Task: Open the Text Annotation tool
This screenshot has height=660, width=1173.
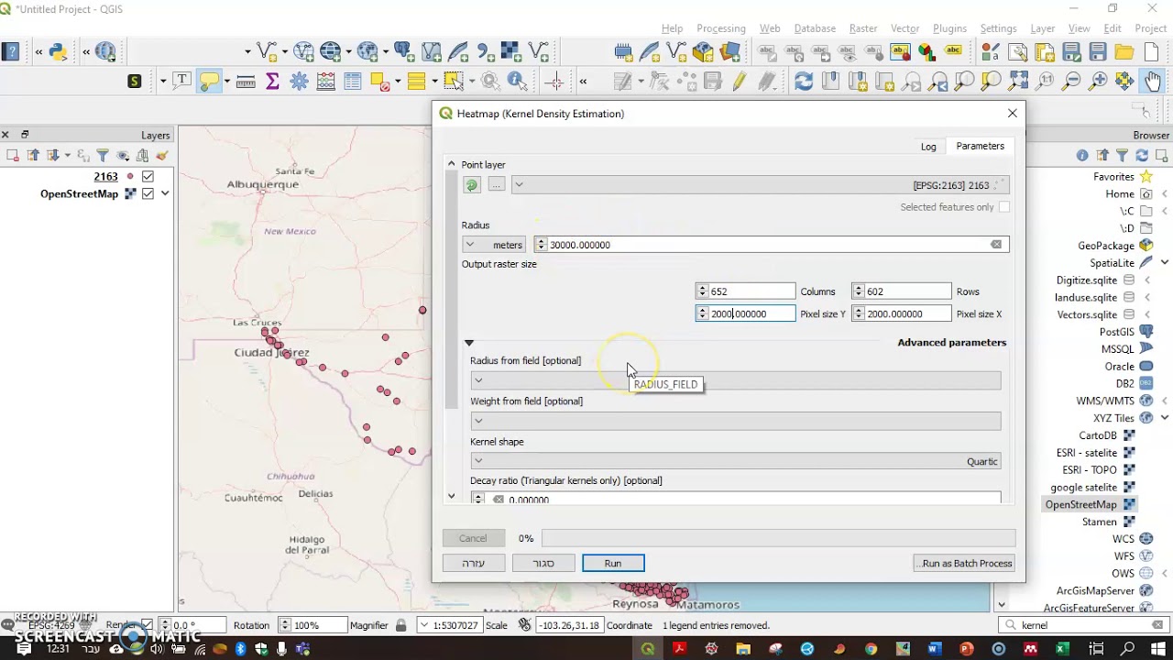Action: tap(181, 81)
